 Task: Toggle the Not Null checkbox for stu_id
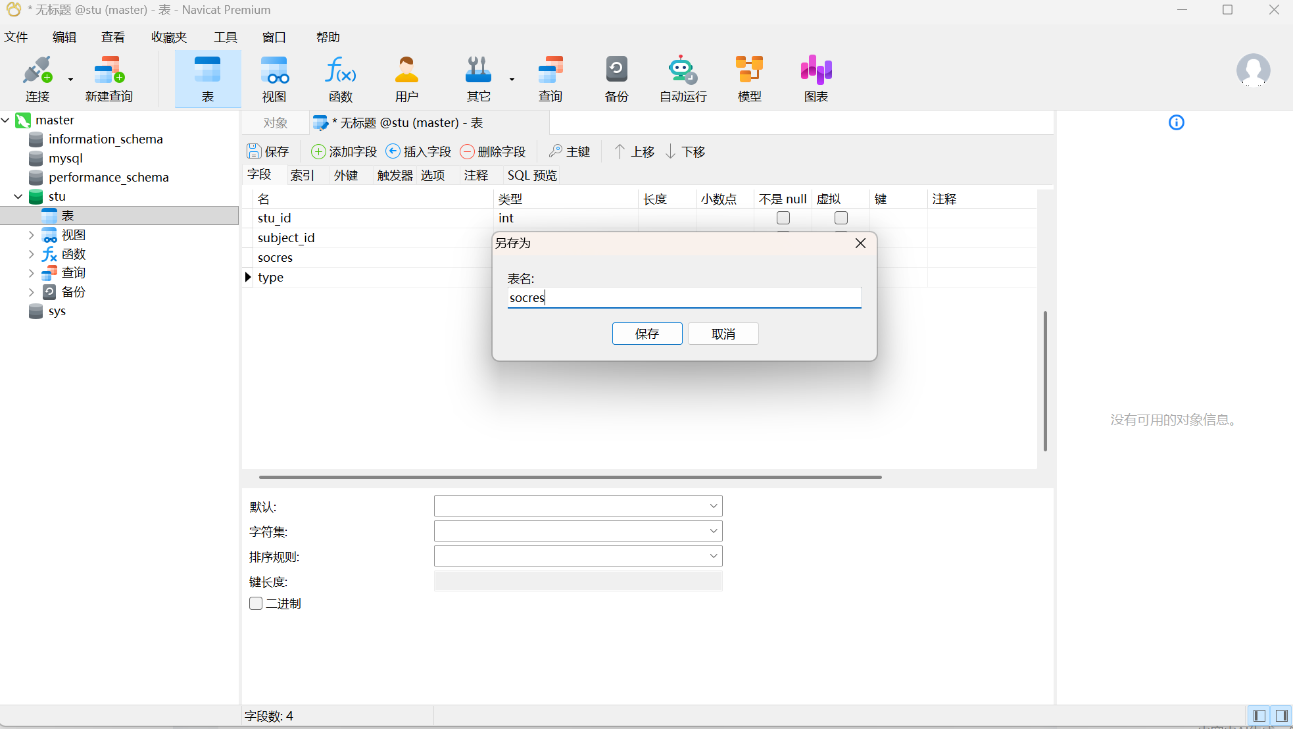click(783, 218)
